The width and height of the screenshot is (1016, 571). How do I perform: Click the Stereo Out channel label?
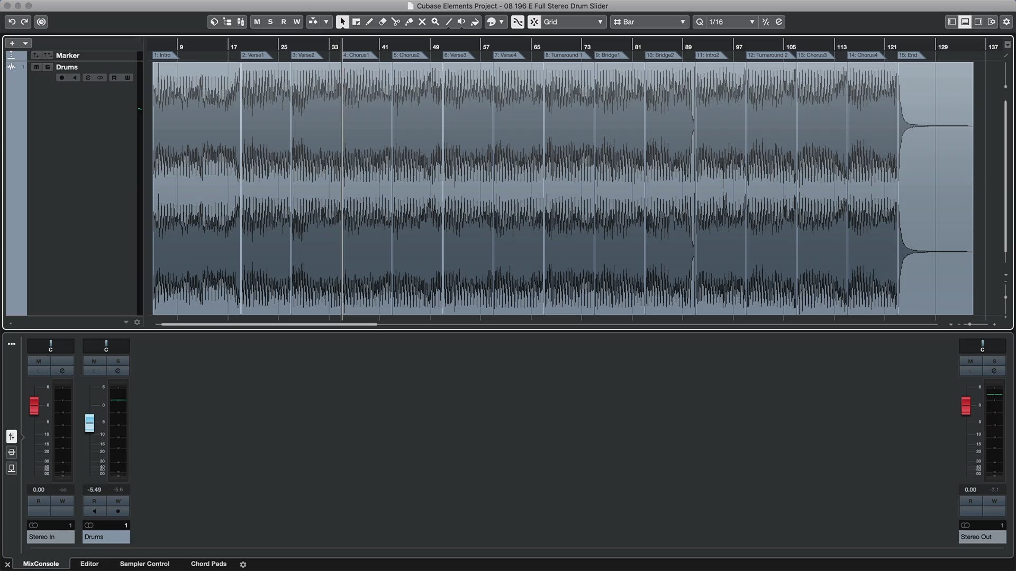pyautogui.click(x=982, y=537)
